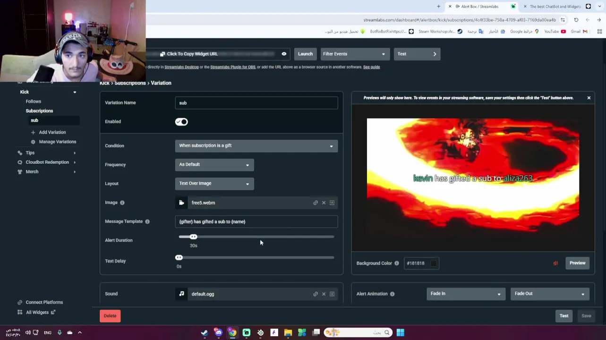This screenshot has height=340, width=606.
Task: Click the Alert Duration slider handle
Action: (x=193, y=237)
